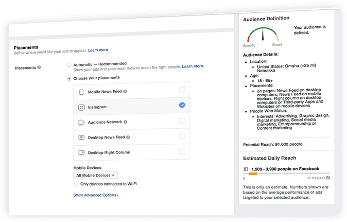Screen dimensions: 347x222
Task: Click the Audience Network devices icon
Action: [81, 122]
